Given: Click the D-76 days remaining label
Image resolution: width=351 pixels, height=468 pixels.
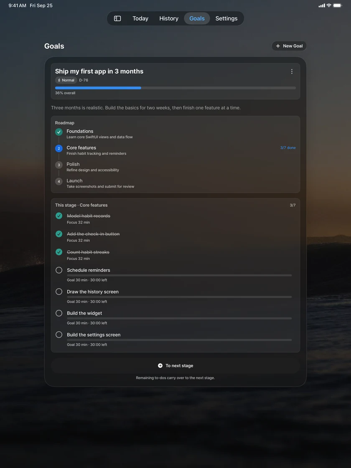Looking at the screenshot, I should point(84,80).
